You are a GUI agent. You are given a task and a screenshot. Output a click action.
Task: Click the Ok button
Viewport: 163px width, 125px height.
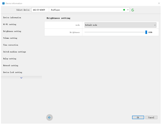click(x=138, y=117)
